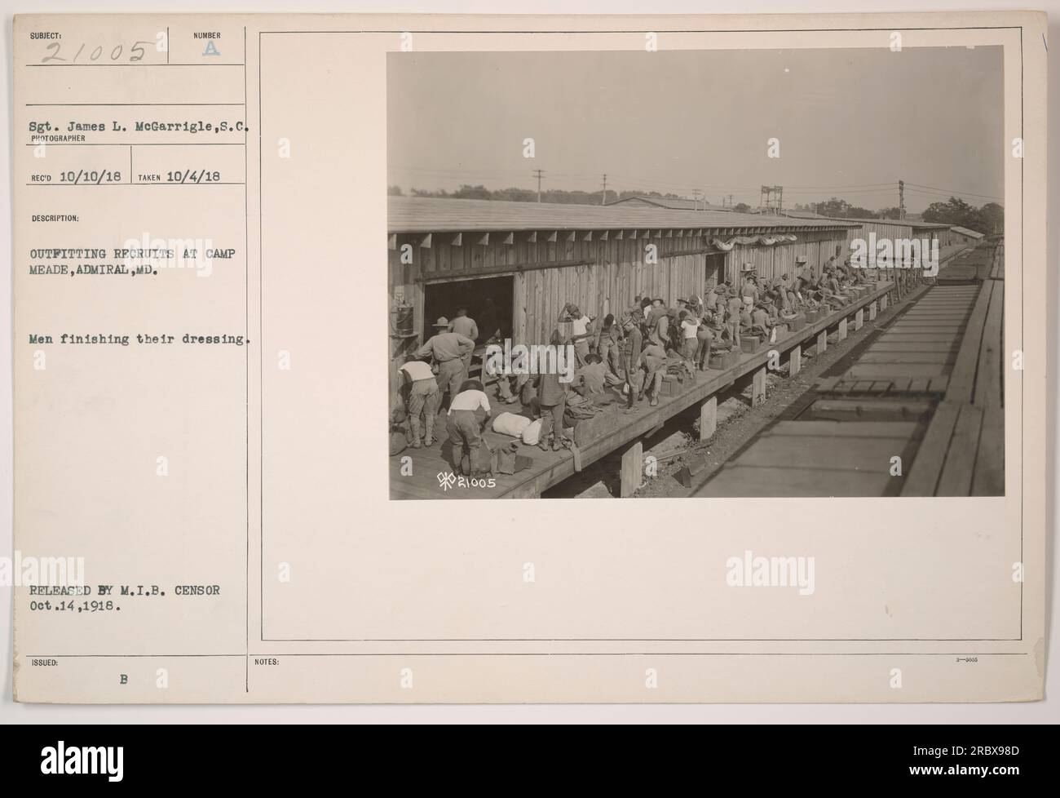This screenshot has height=798, width=1060.
Task: Click the RELEASED BY M.I.B. CENSOR stamp
Action: click(126, 589)
